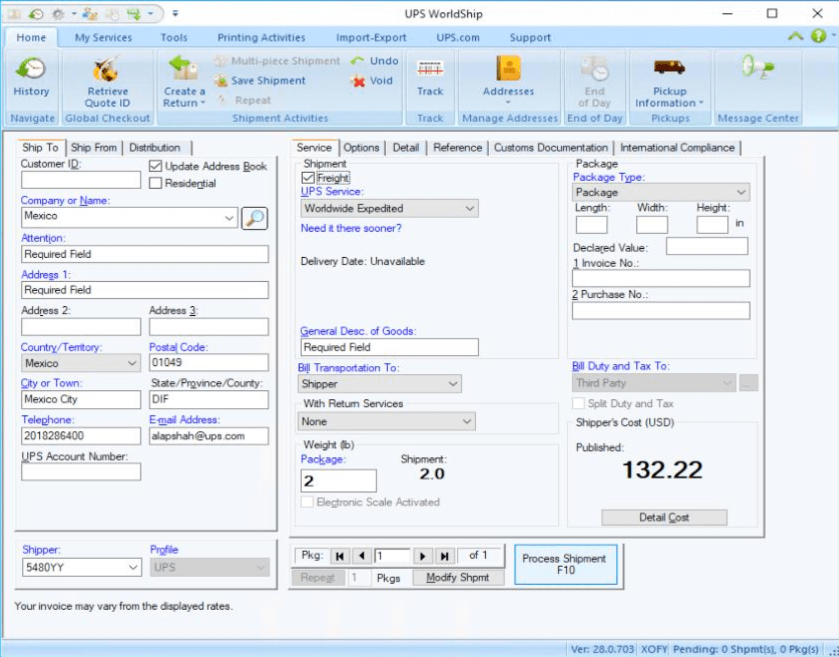Screen dimensions: 839x657
Task: Open the History icon in Navigate group
Action: coord(31,69)
